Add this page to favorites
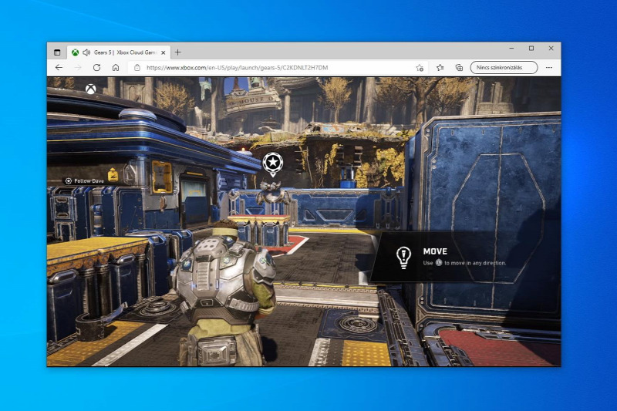Screen dimensions: 617x411 [x=420, y=68]
